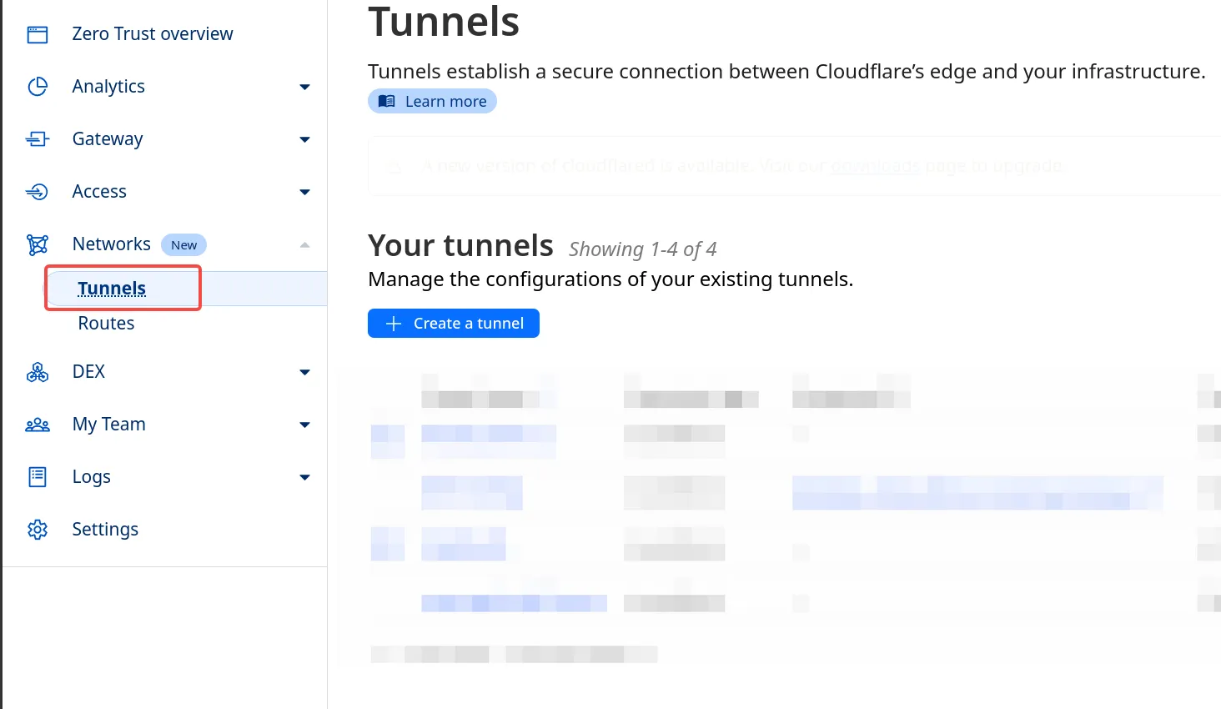Click the Networks mesh icon
The height and width of the screenshot is (709, 1221).
(x=38, y=244)
